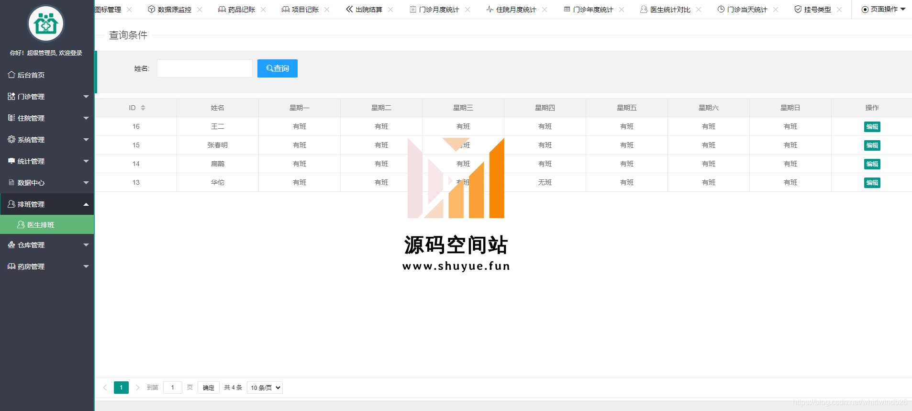The image size is (912, 411).
Task: Click 无班 cell in 华佗 row
Action: click(545, 182)
